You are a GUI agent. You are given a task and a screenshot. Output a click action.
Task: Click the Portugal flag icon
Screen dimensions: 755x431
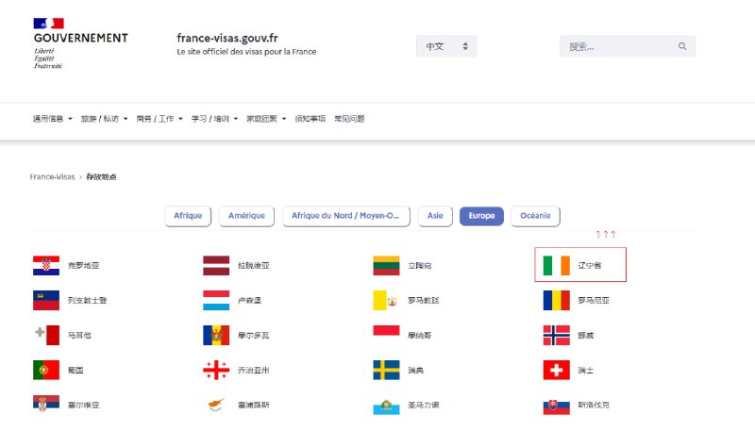45,371
